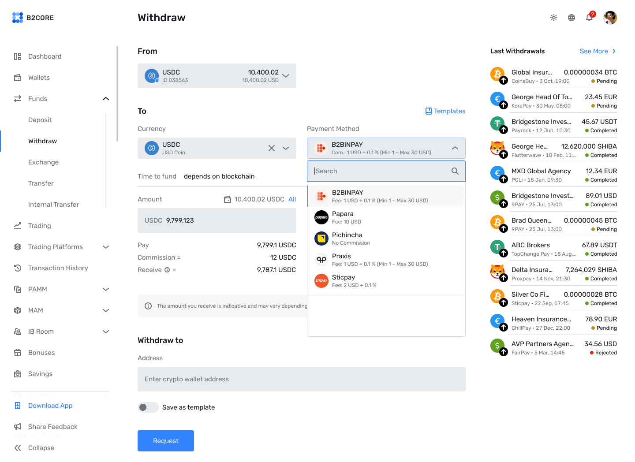Open the Transfer menu item
Image resolution: width=635 pixels, height=462 pixels.
41,183
